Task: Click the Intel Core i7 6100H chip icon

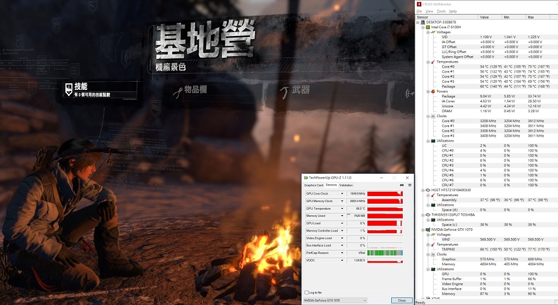Action: coord(428,27)
